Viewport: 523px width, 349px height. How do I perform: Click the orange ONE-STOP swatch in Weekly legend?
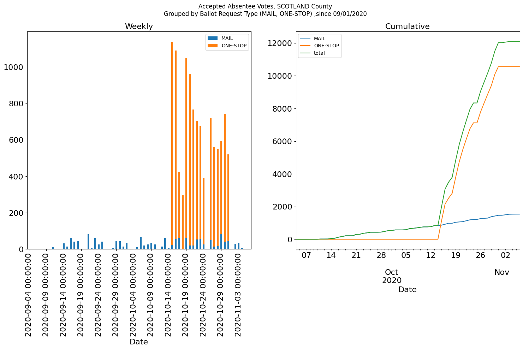click(x=213, y=46)
